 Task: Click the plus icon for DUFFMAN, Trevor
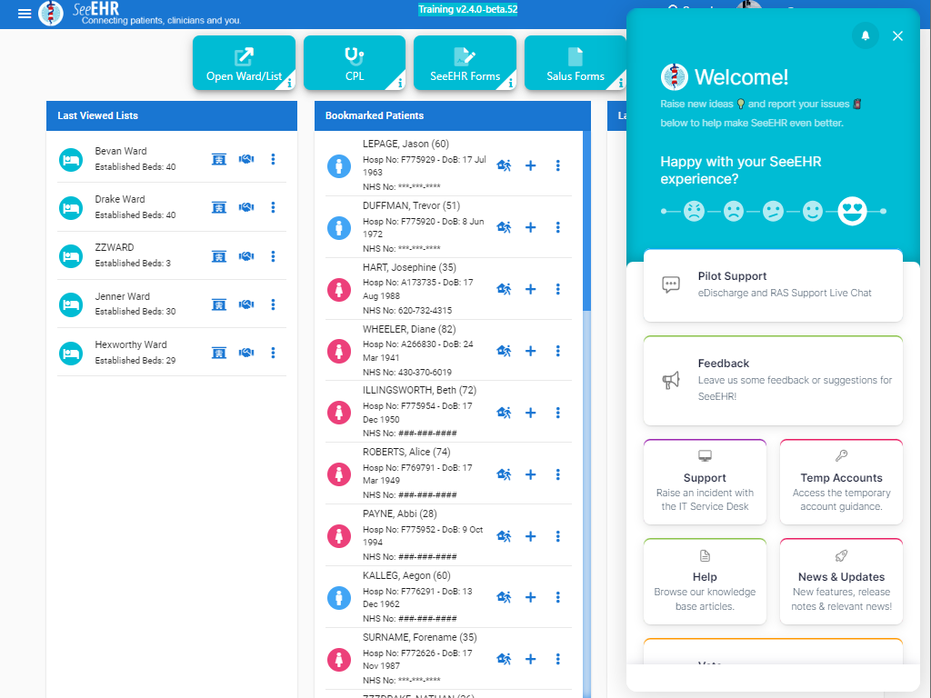click(x=531, y=227)
